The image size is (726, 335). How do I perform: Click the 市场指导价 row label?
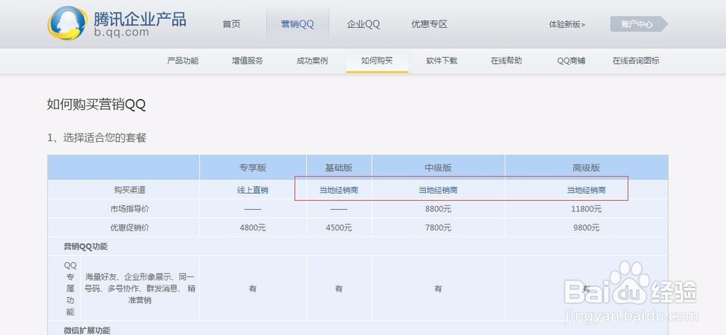130,209
